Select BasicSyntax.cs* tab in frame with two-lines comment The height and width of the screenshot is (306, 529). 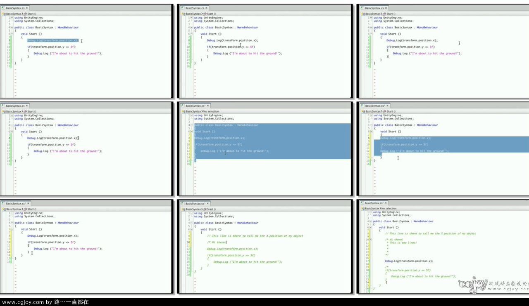point(374,203)
